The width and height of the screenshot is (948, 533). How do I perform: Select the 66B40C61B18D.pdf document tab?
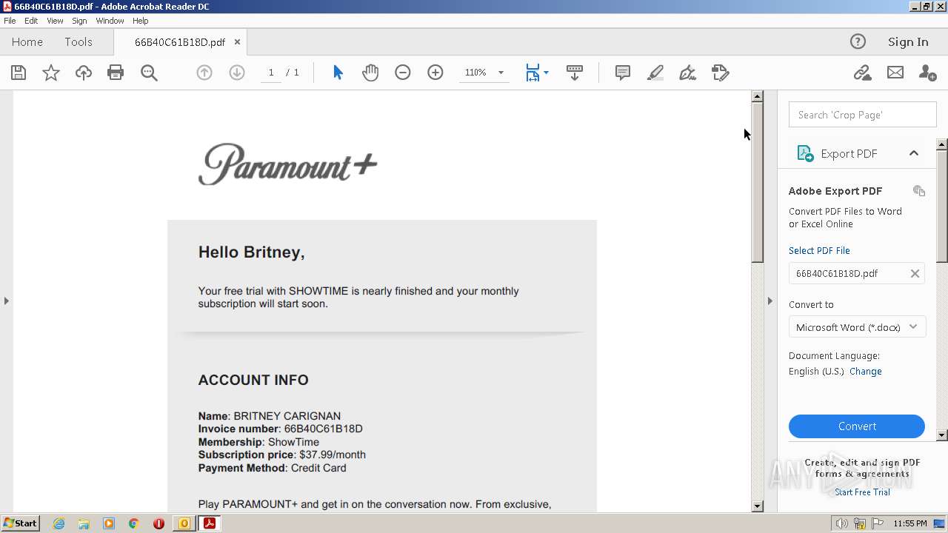[x=180, y=42]
